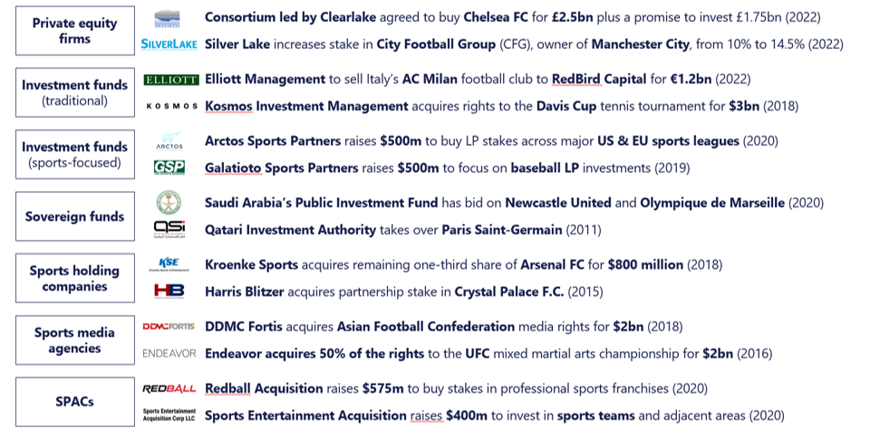Click the green GSP logo

[169, 167]
